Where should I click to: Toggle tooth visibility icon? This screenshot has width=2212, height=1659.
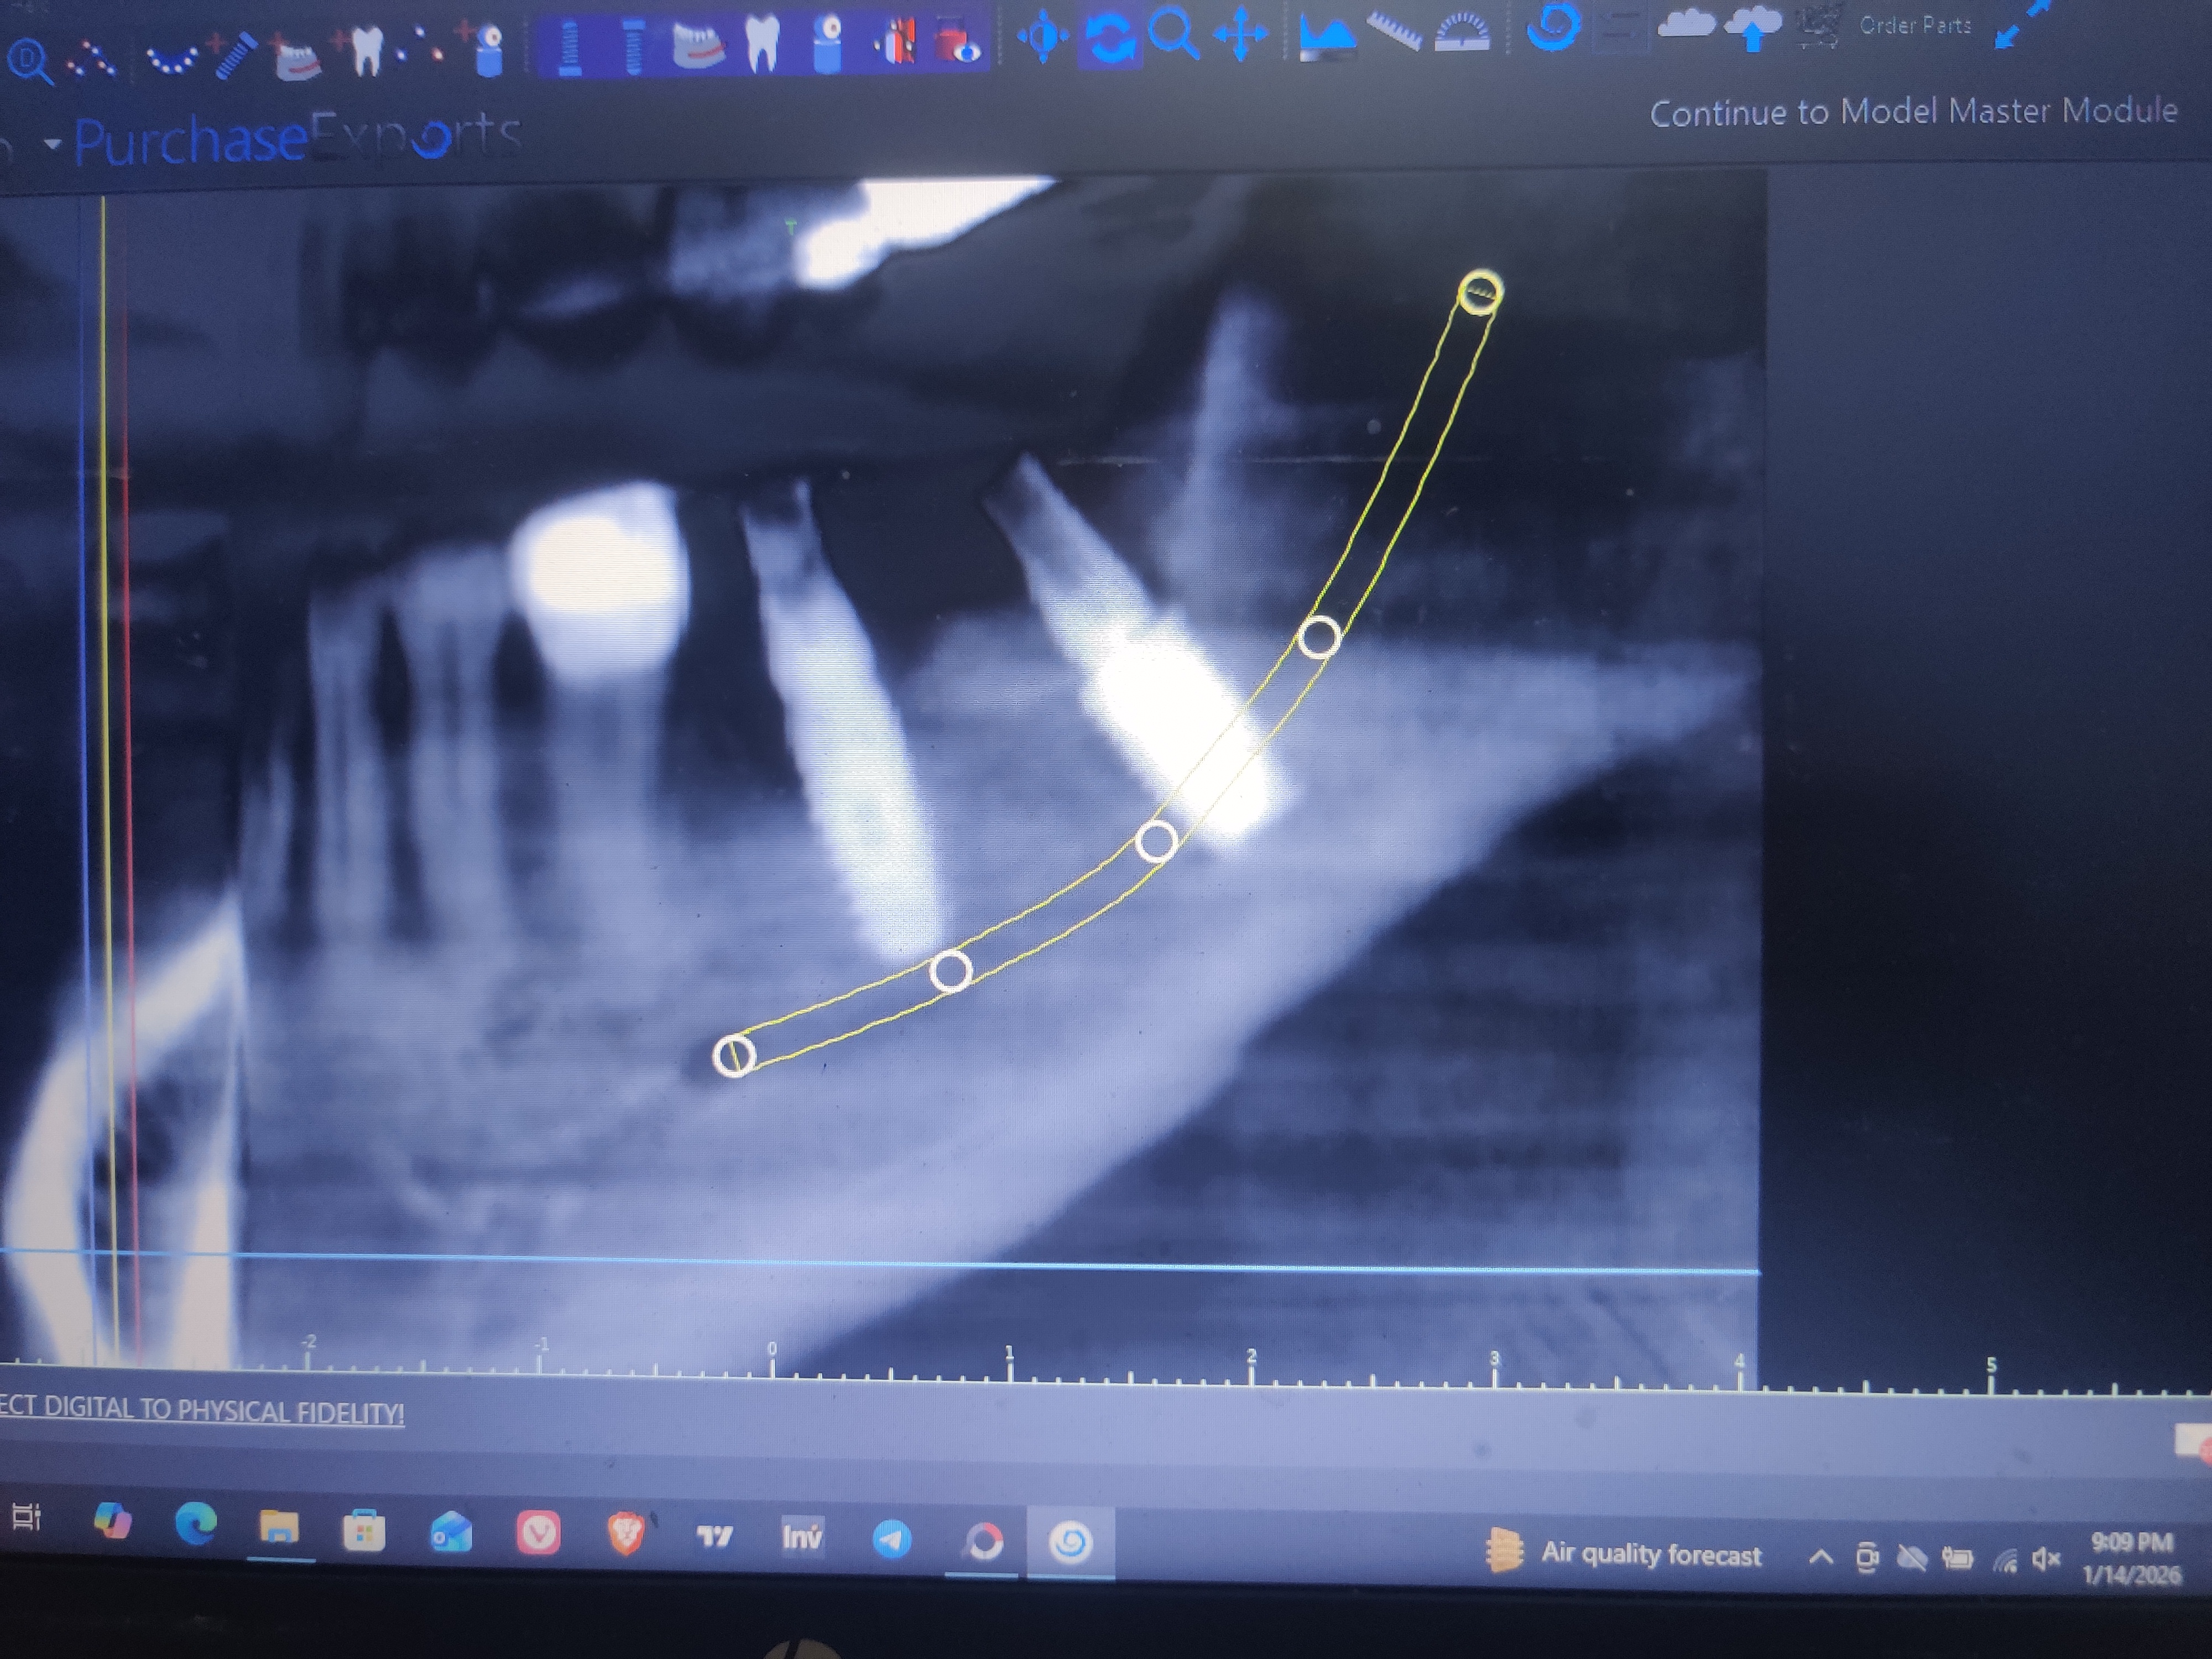point(763,42)
